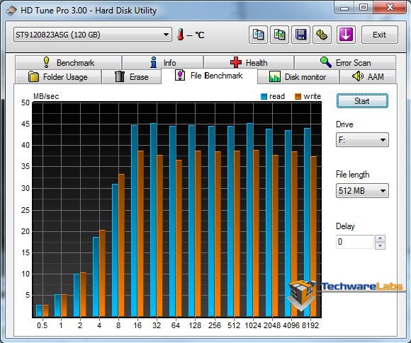Click the purple down arrow icon
This screenshot has height=343, width=411.
(346, 35)
